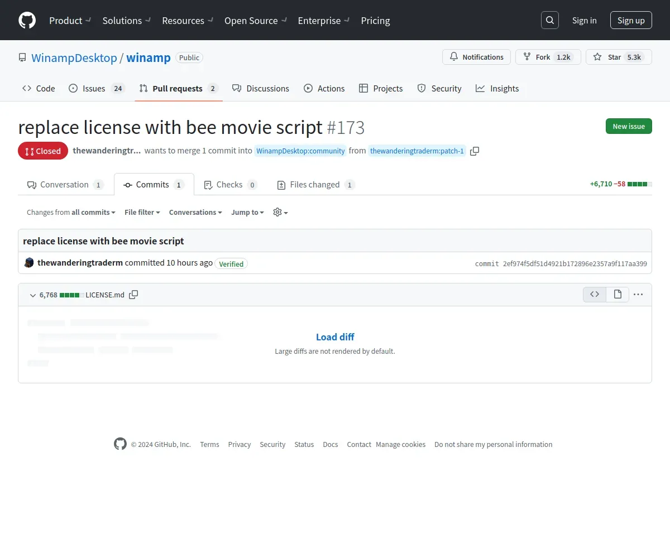Open the Pricing page

pyautogui.click(x=375, y=20)
